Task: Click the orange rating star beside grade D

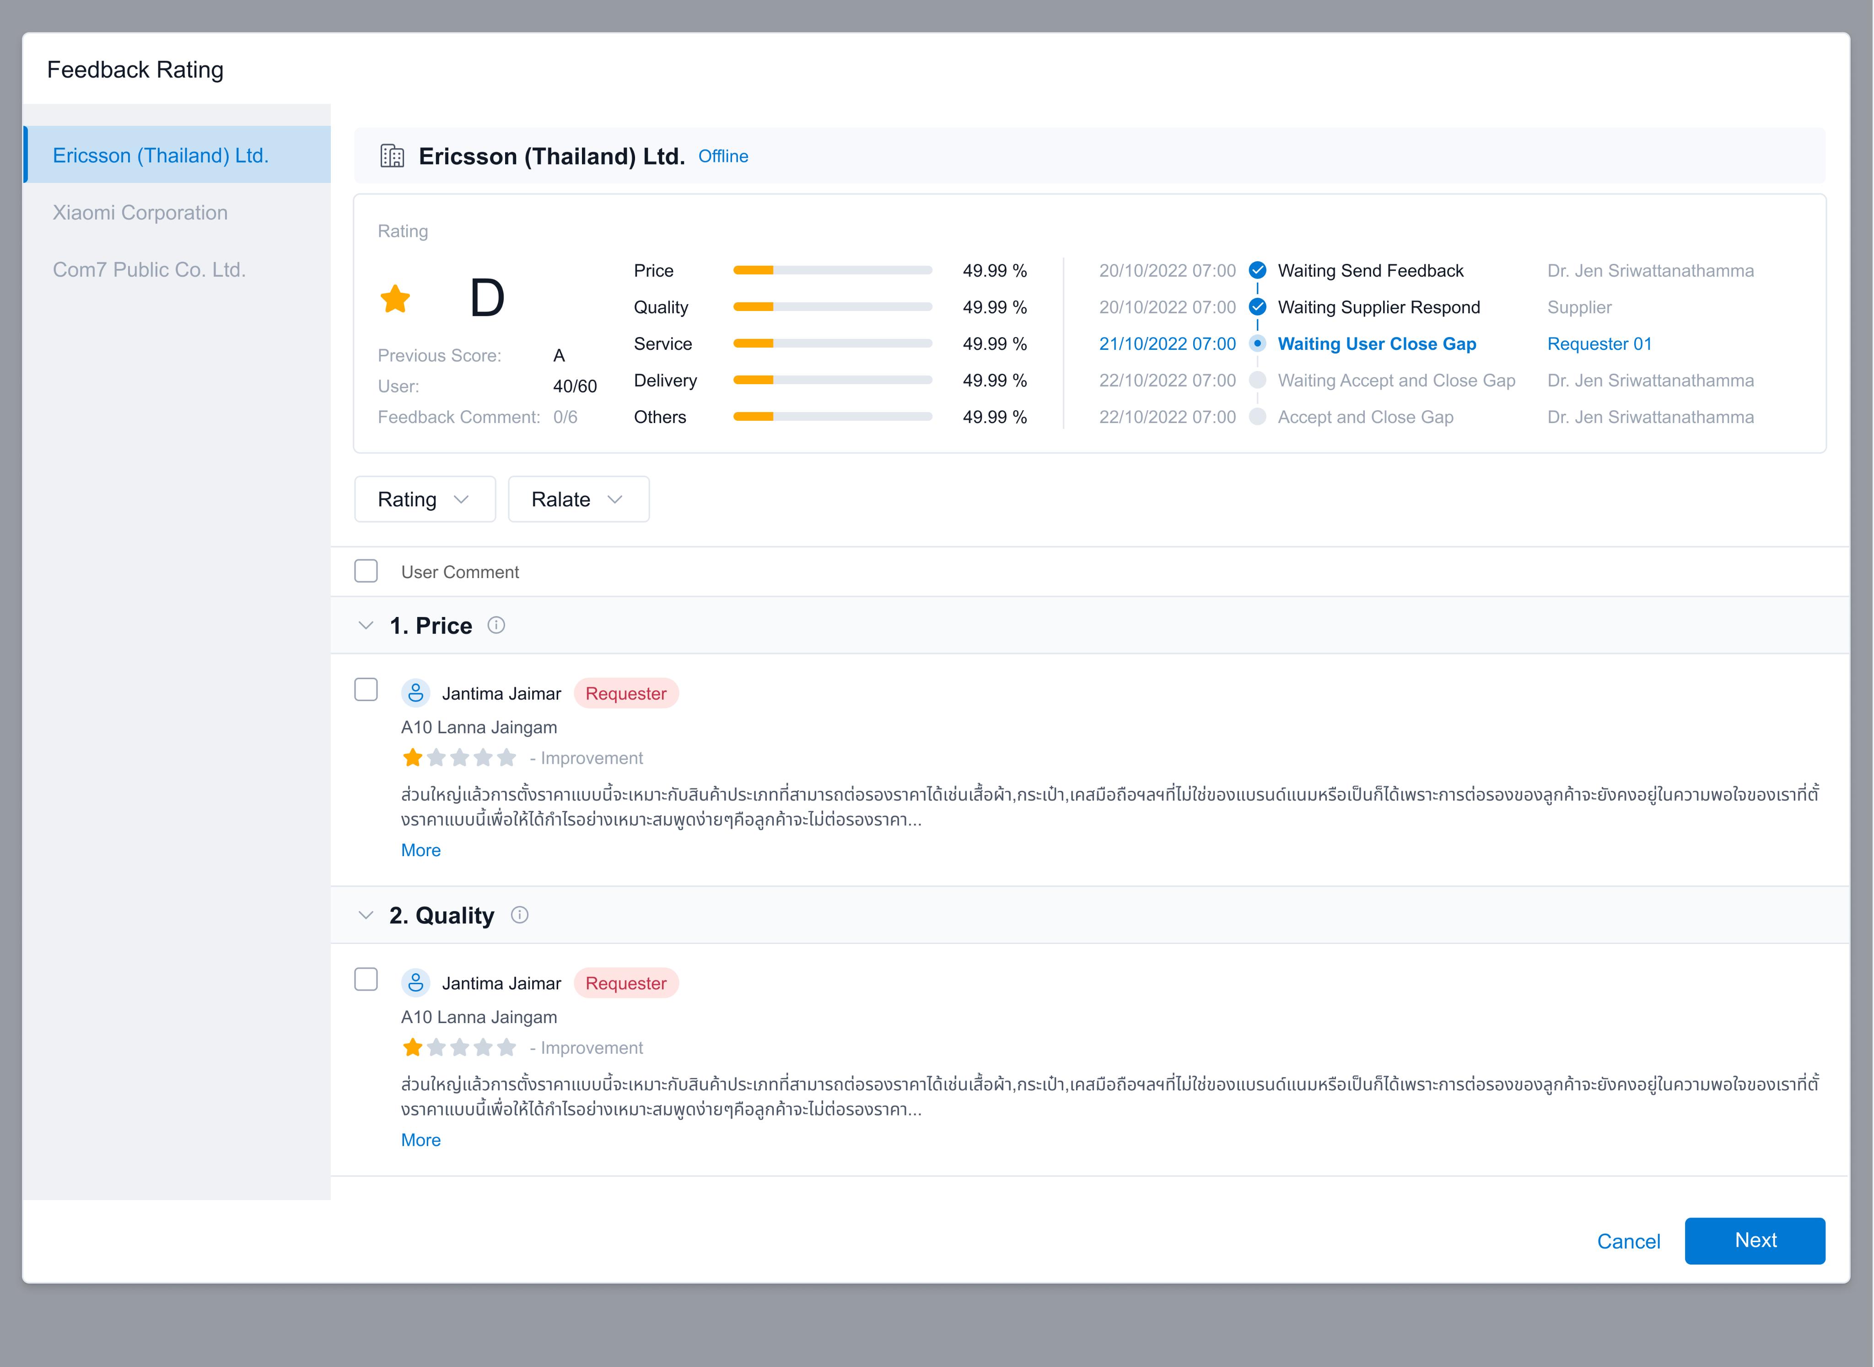Action: (x=395, y=299)
